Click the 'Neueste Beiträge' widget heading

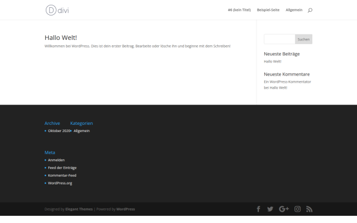281,54
